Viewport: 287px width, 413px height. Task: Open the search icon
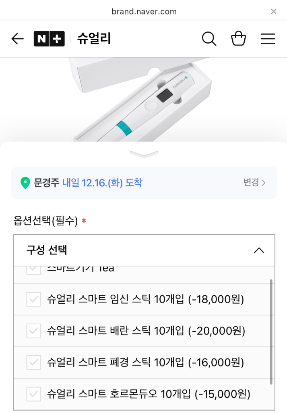coord(209,39)
